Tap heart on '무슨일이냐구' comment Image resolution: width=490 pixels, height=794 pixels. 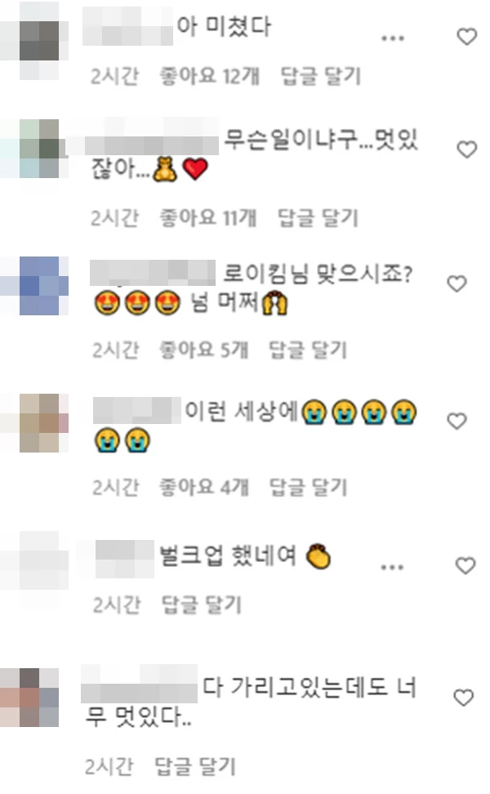[466, 149]
